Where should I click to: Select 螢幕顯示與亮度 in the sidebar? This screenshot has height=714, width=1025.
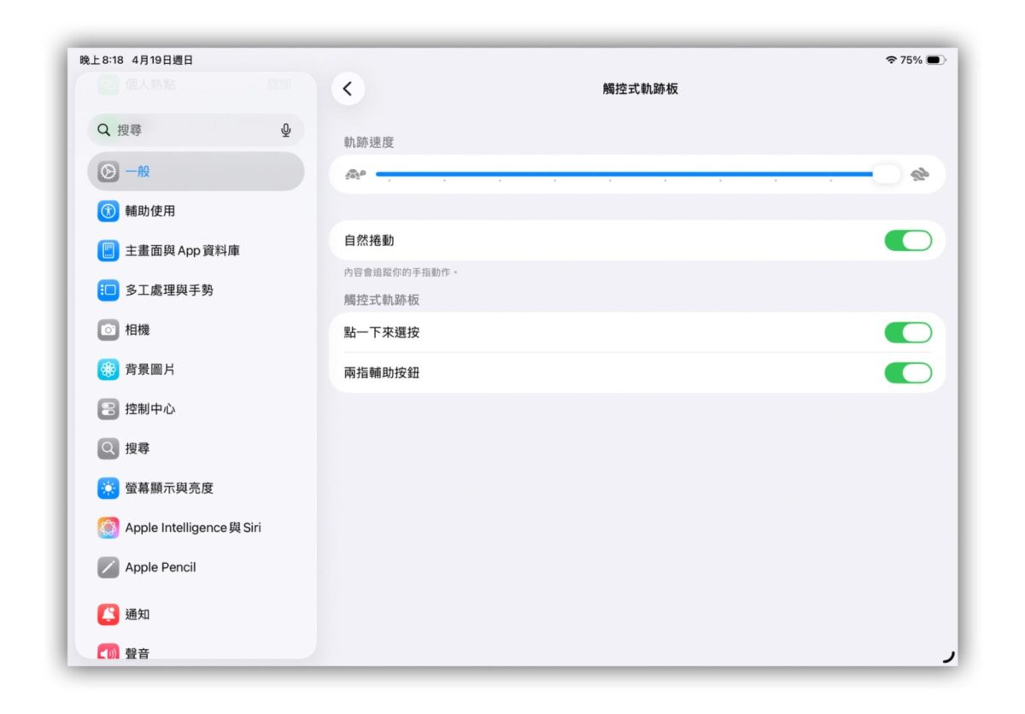[x=196, y=489]
